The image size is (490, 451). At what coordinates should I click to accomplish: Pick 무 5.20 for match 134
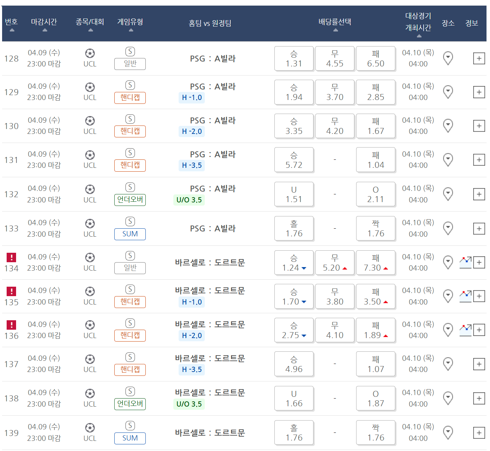pyautogui.click(x=335, y=263)
